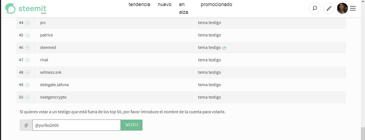Open external link icon beside steemed

coord(224,48)
